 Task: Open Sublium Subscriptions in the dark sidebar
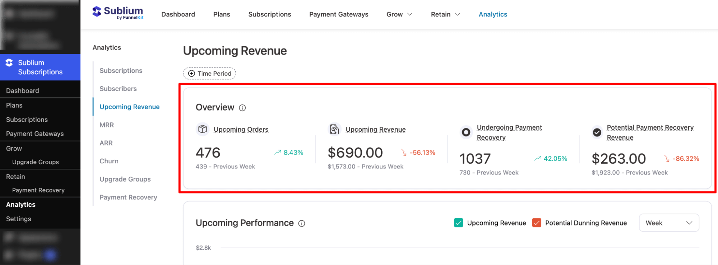click(40, 67)
